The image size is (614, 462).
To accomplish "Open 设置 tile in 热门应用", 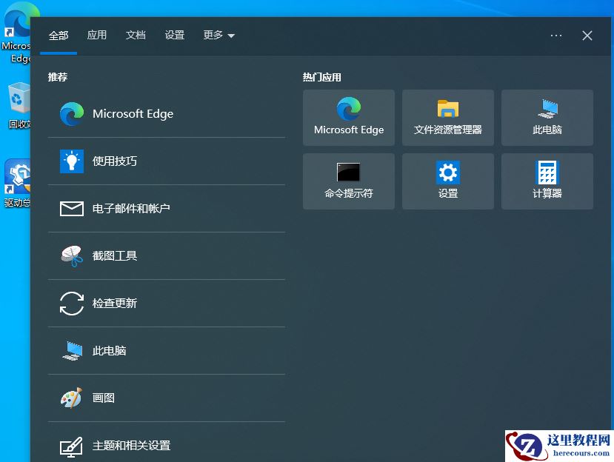I will point(447,181).
